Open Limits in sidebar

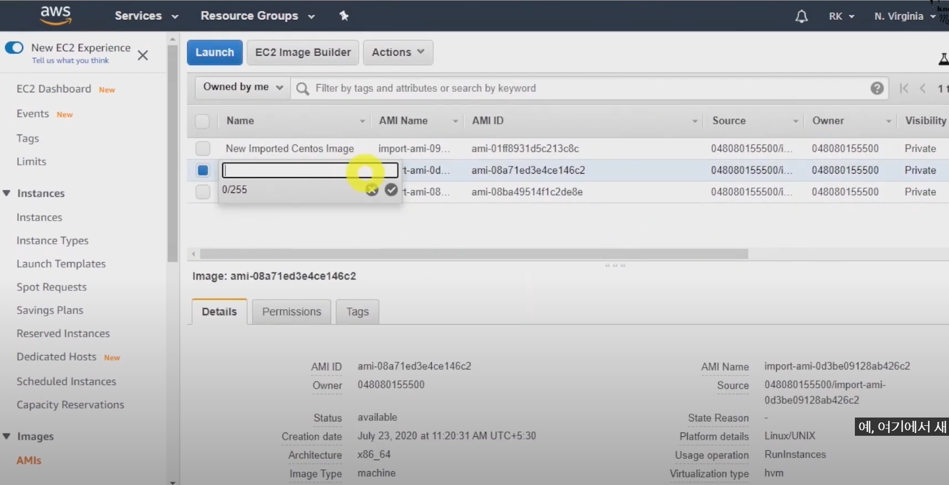[31, 161]
